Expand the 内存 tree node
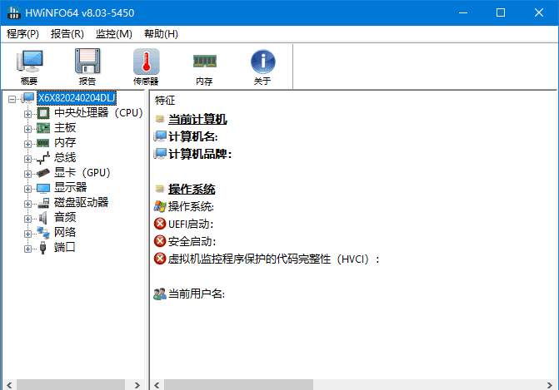The width and height of the screenshot is (559, 390). (27, 144)
